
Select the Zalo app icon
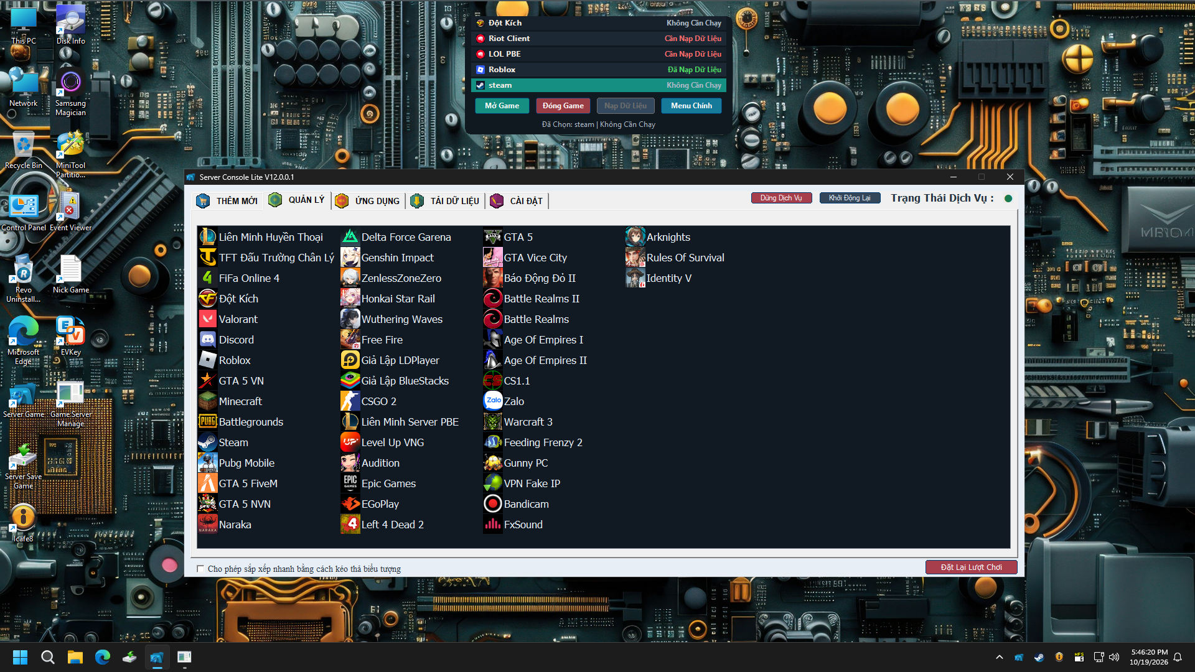pyautogui.click(x=492, y=401)
